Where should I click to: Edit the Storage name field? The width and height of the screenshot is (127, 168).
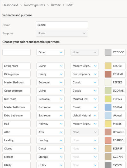16,157
